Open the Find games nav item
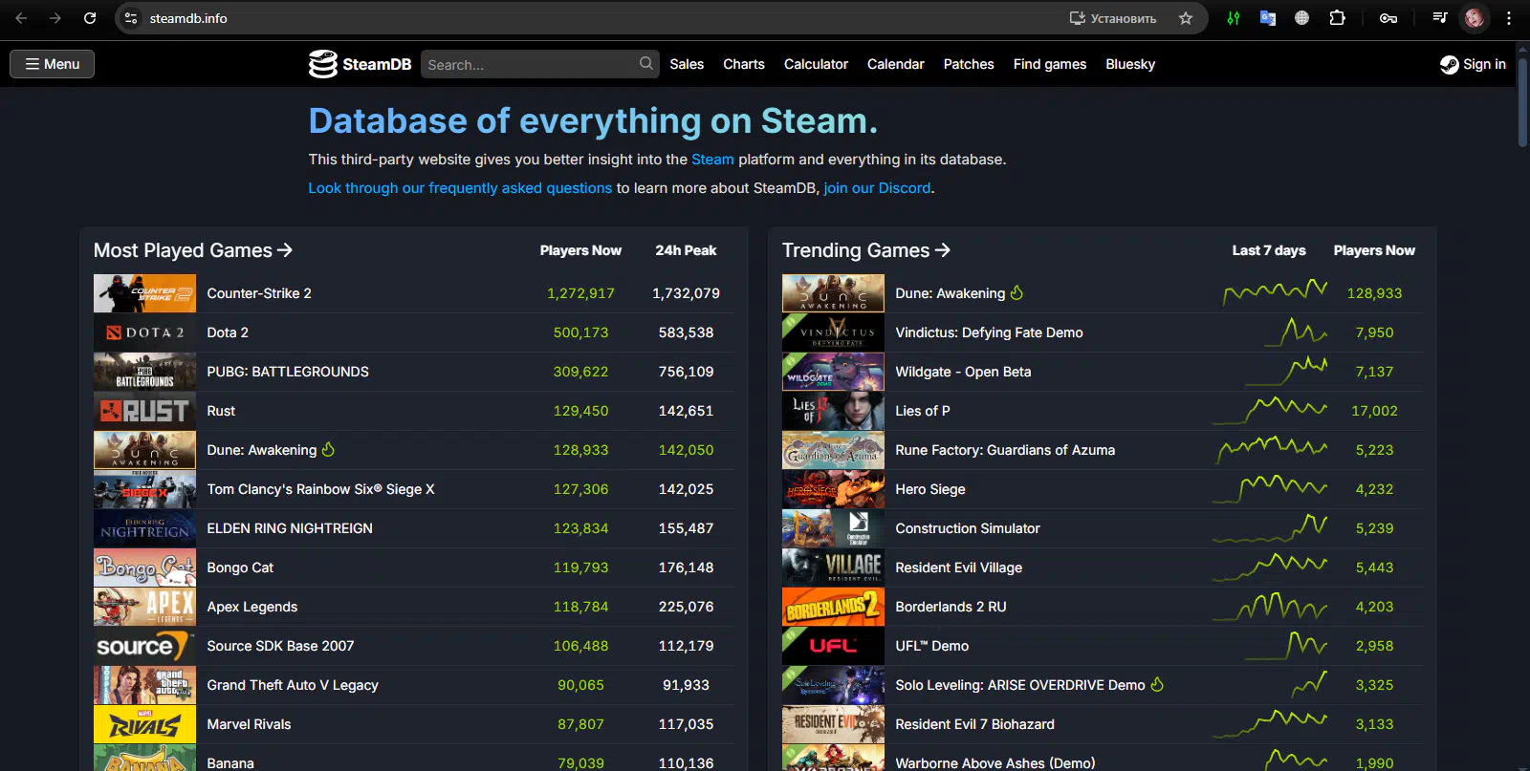The image size is (1530, 771). [x=1050, y=64]
